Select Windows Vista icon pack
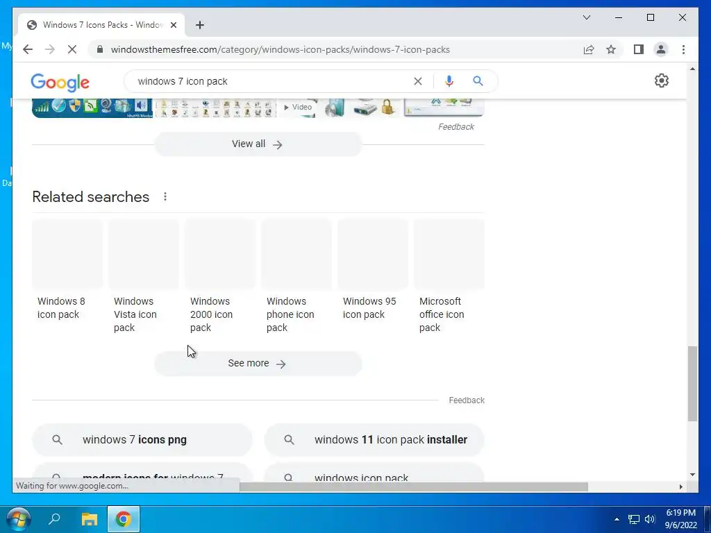This screenshot has width=711, height=533. (144, 277)
